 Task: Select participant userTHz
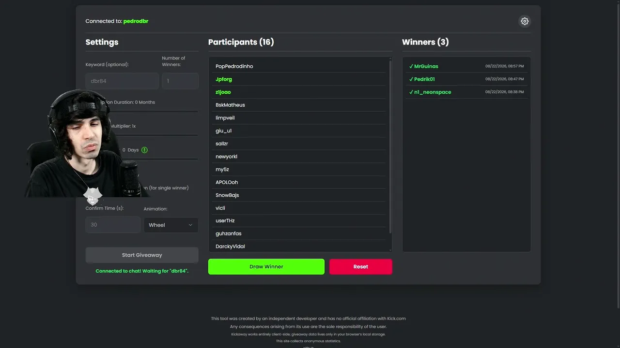pyautogui.click(x=300, y=220)
